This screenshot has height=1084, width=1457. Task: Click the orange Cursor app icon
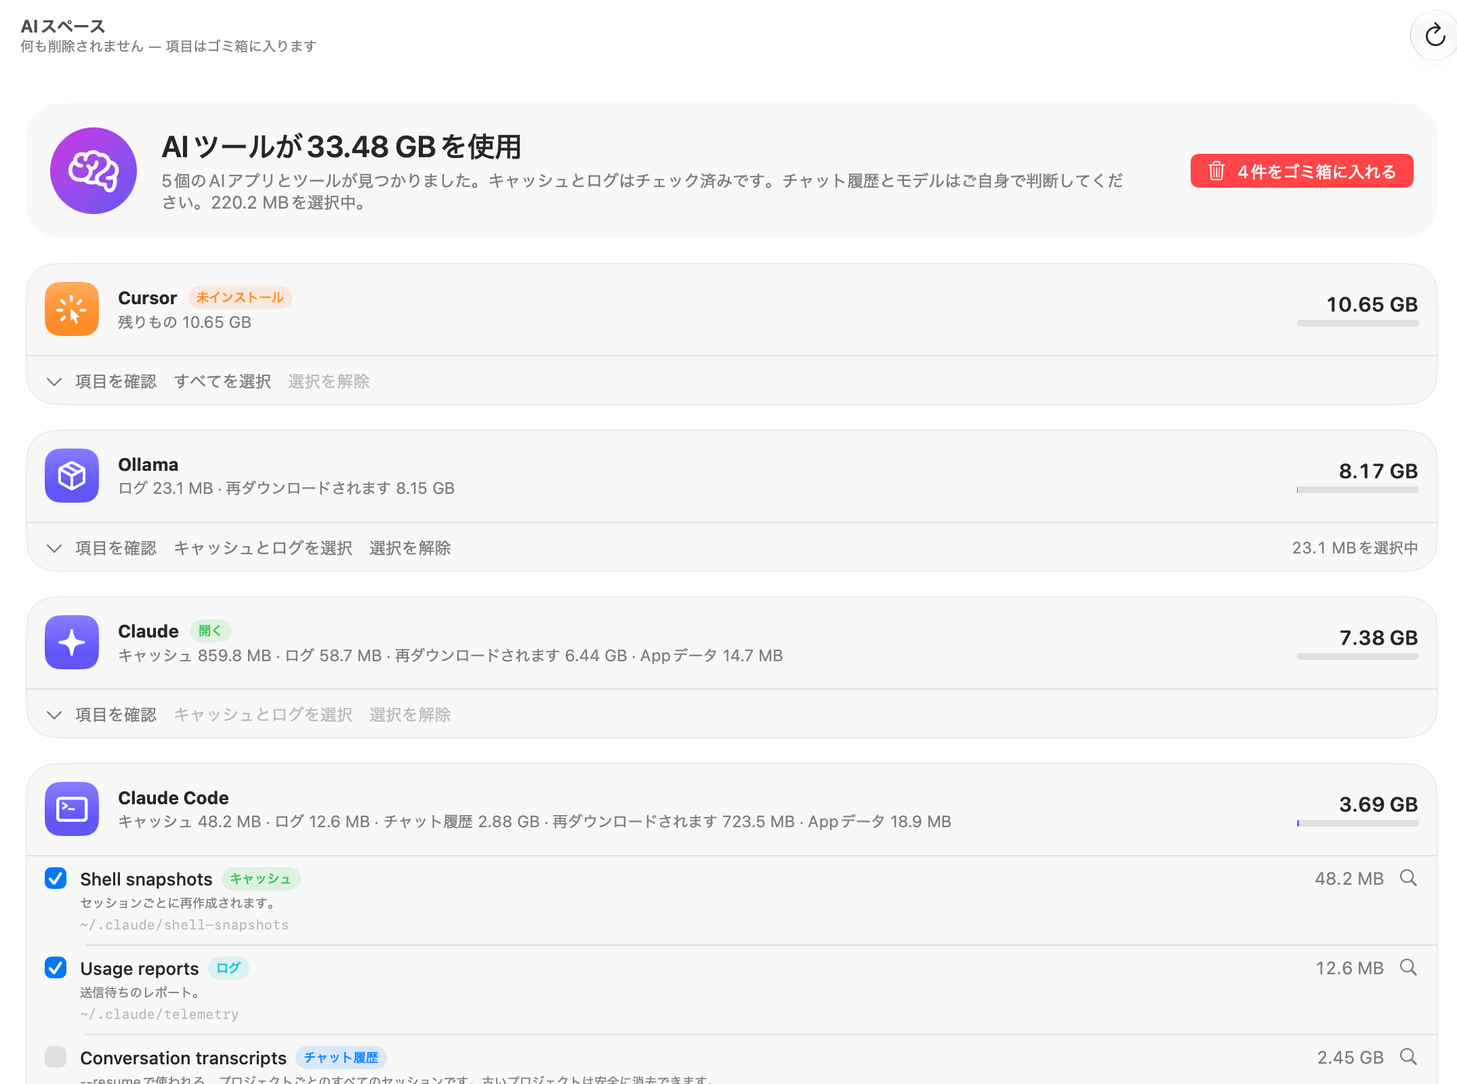(72, 309)
